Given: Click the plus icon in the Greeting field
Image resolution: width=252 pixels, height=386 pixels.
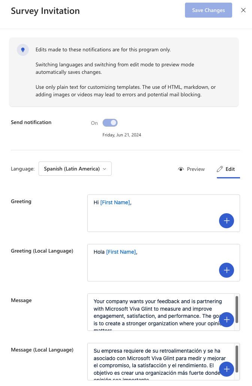Looking at the screenshot, I should pyautogui.click(x=227, y=221).
